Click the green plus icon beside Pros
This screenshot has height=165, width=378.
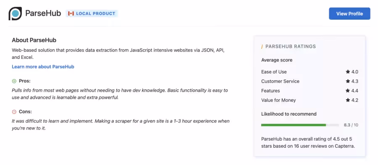click(x=14, y=81)
